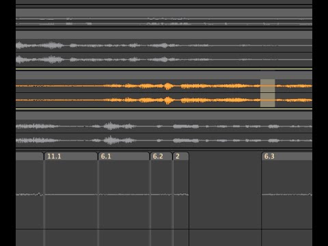Select the clip labeled 2
The width and height of the screenshot is (328, 246).
(x=181, y=156)
